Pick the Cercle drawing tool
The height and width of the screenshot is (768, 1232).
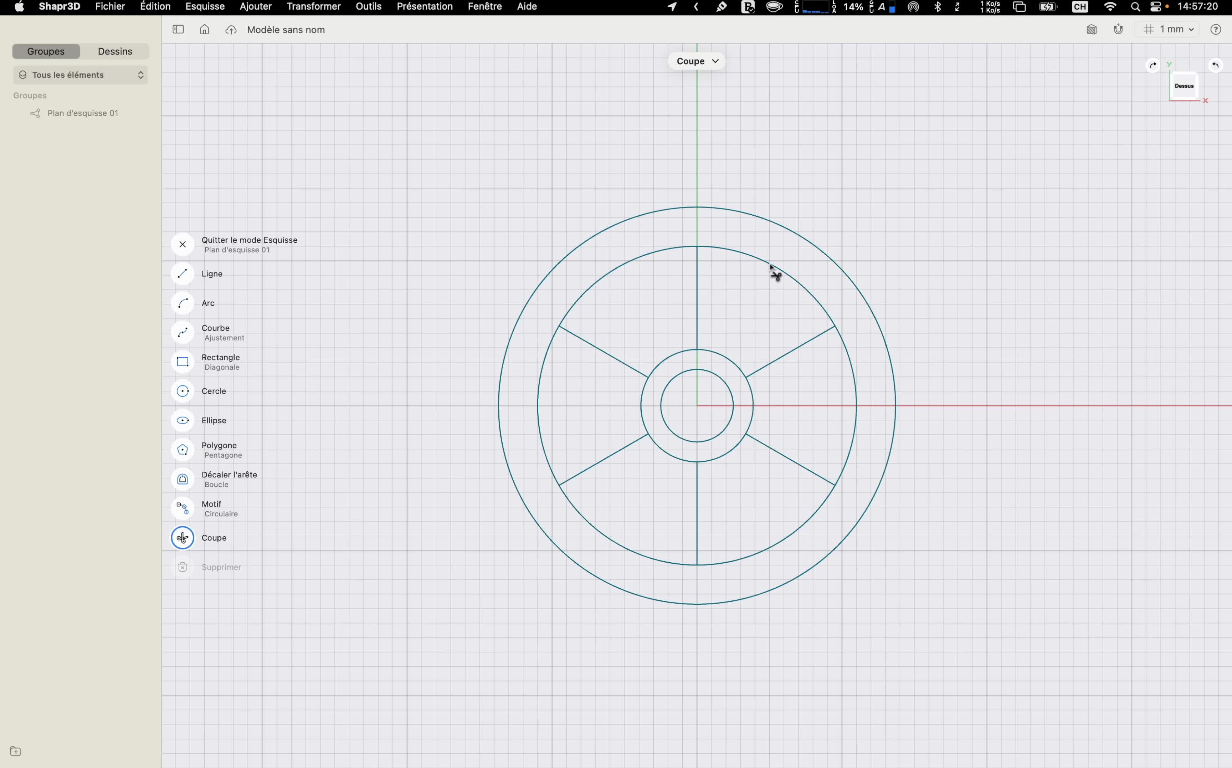point(182,391)
